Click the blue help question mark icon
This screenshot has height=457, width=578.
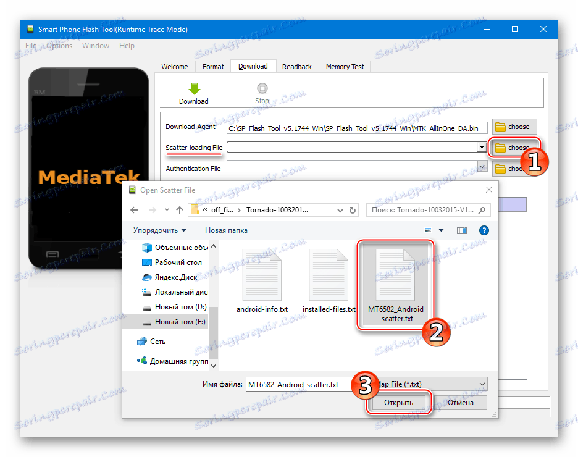coord(484,230)
